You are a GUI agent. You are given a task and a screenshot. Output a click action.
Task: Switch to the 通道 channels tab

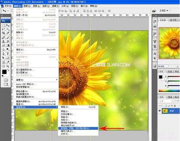pos(170,97)
